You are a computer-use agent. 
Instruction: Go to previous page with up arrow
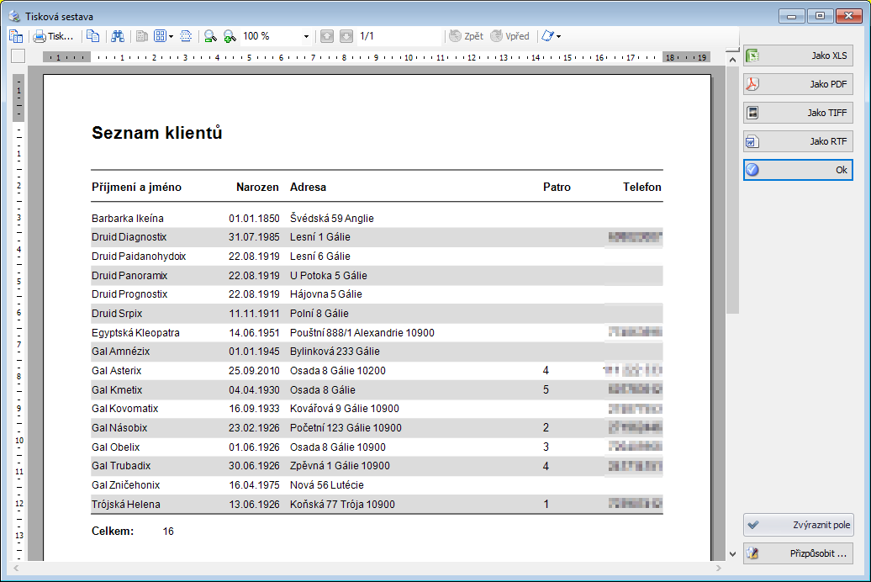[327, 37]
